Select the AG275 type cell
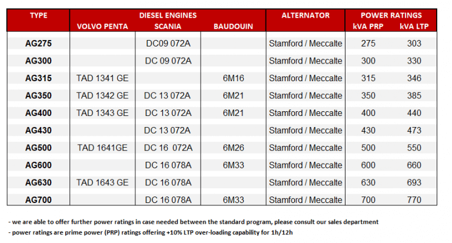 [38, 44]
